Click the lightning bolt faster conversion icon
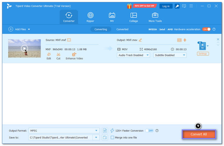Image resolution: width=224 pixels, height=146 pixels. click(112, 130)
